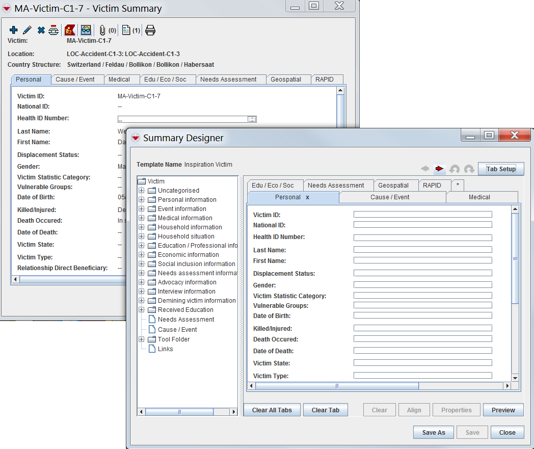The height and width of the screenshot is (449, 534).
Task: Expand the Medical information tree node
Action: (142, 218)
